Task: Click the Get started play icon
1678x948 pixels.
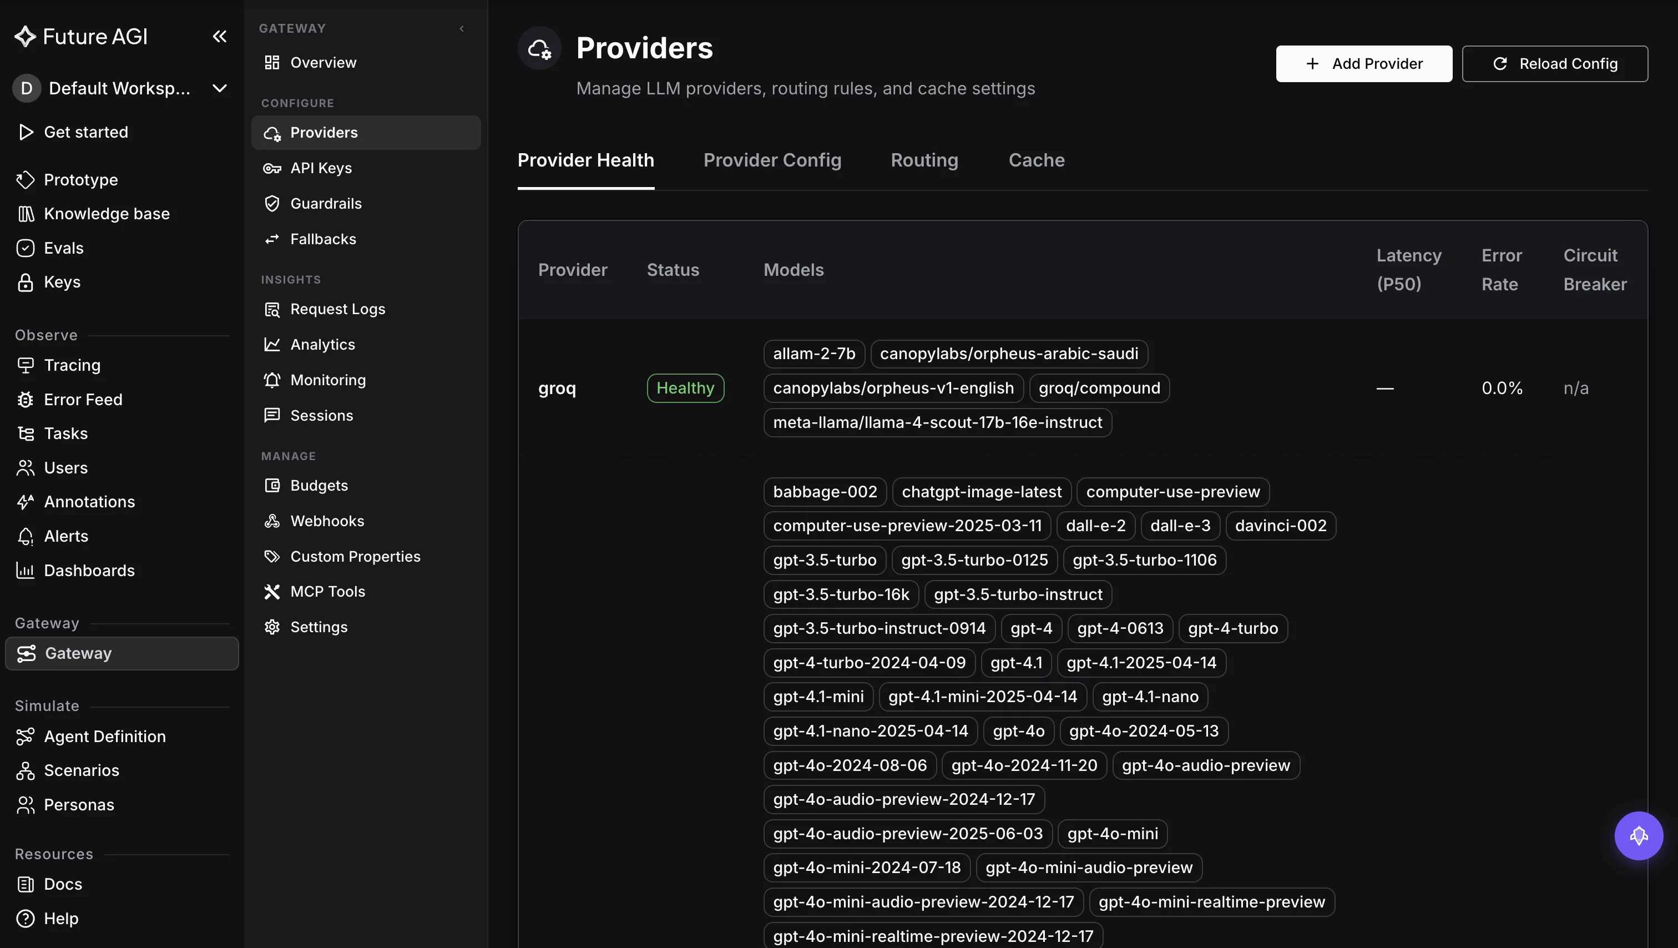Action: [x=26, y=132]
